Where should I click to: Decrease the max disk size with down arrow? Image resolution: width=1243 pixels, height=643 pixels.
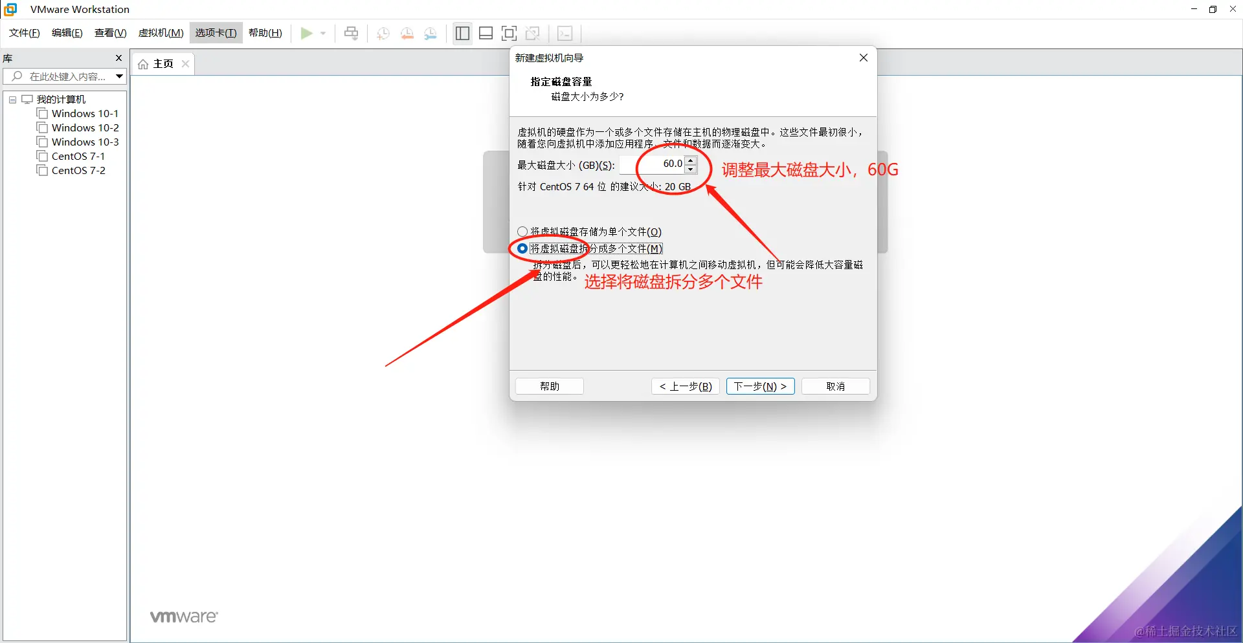point(691,169)
